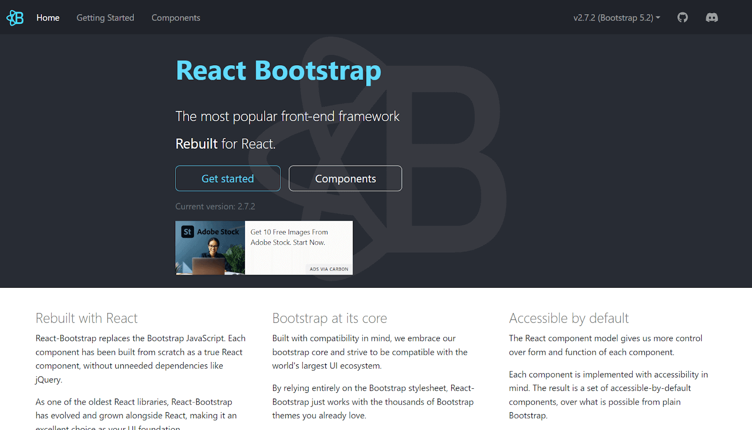The image size is (752, 430).
Task: Click the 'Bootstrap at its core' heading
Action: click(x=329, y=318)
